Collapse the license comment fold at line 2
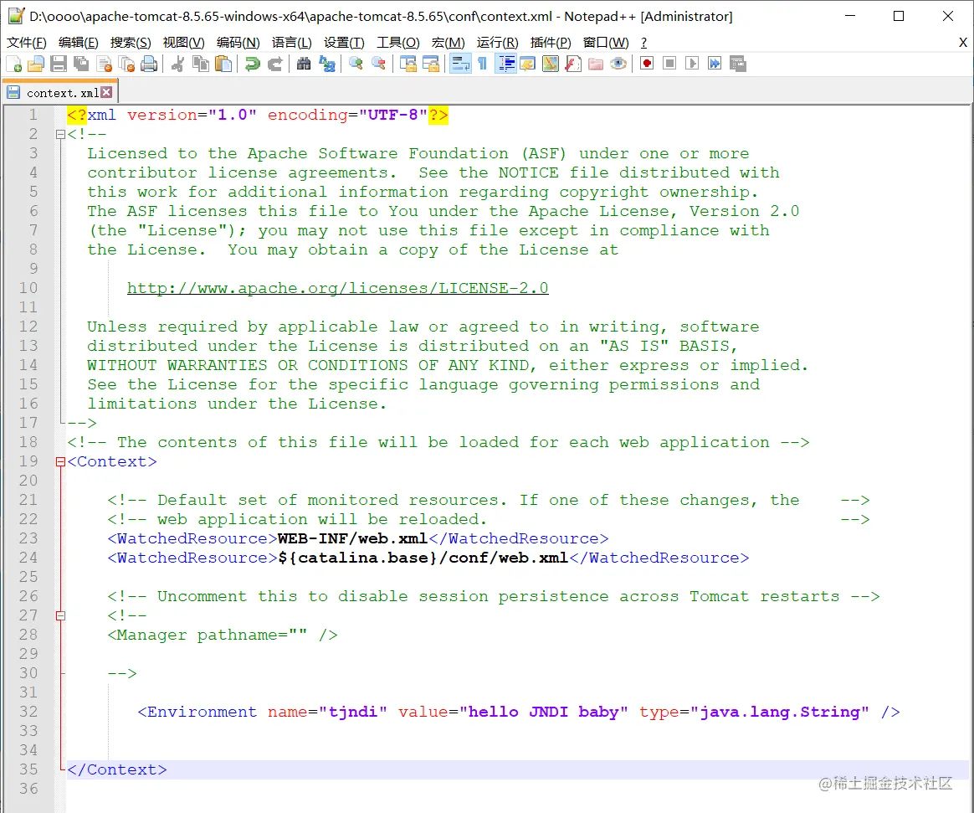 pos(60,134)
